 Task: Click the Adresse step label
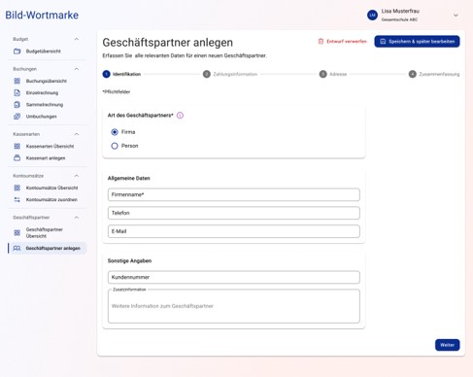(338, 74)
